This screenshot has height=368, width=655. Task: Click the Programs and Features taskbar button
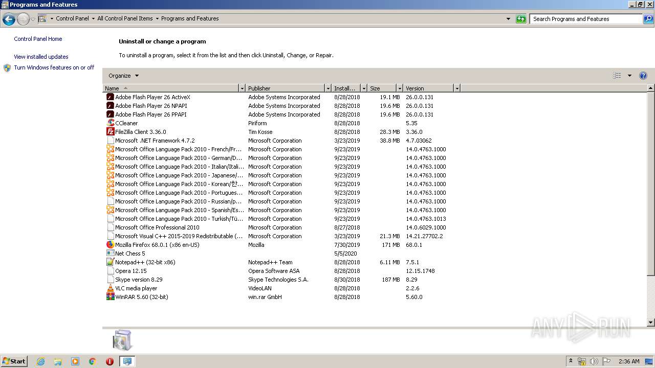coord(127,361)
